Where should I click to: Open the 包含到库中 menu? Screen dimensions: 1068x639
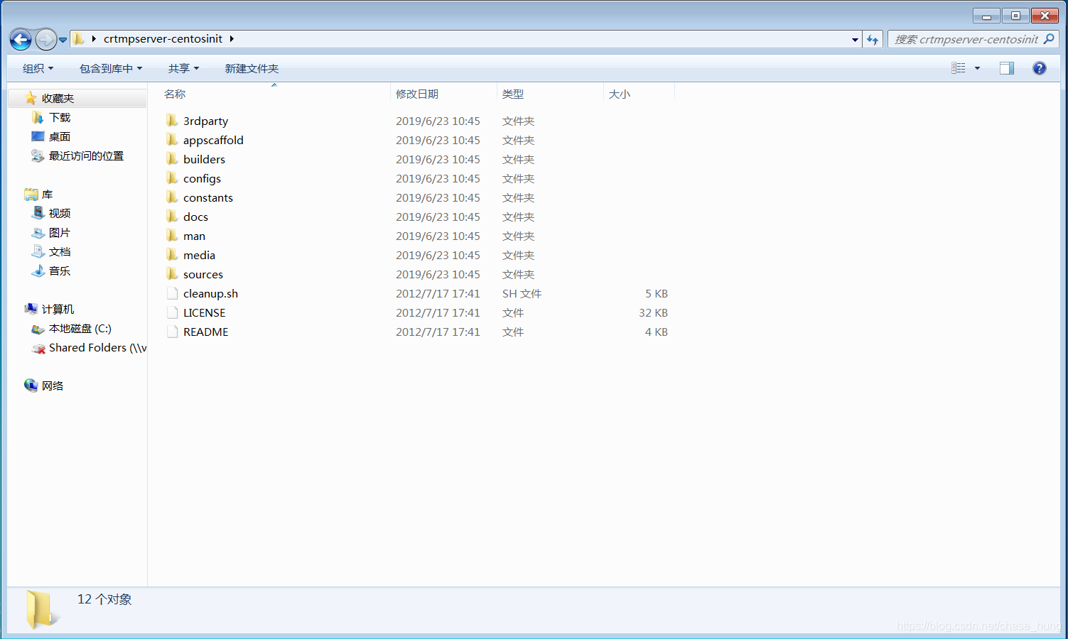pyautogui.click(x=111, y=69)
